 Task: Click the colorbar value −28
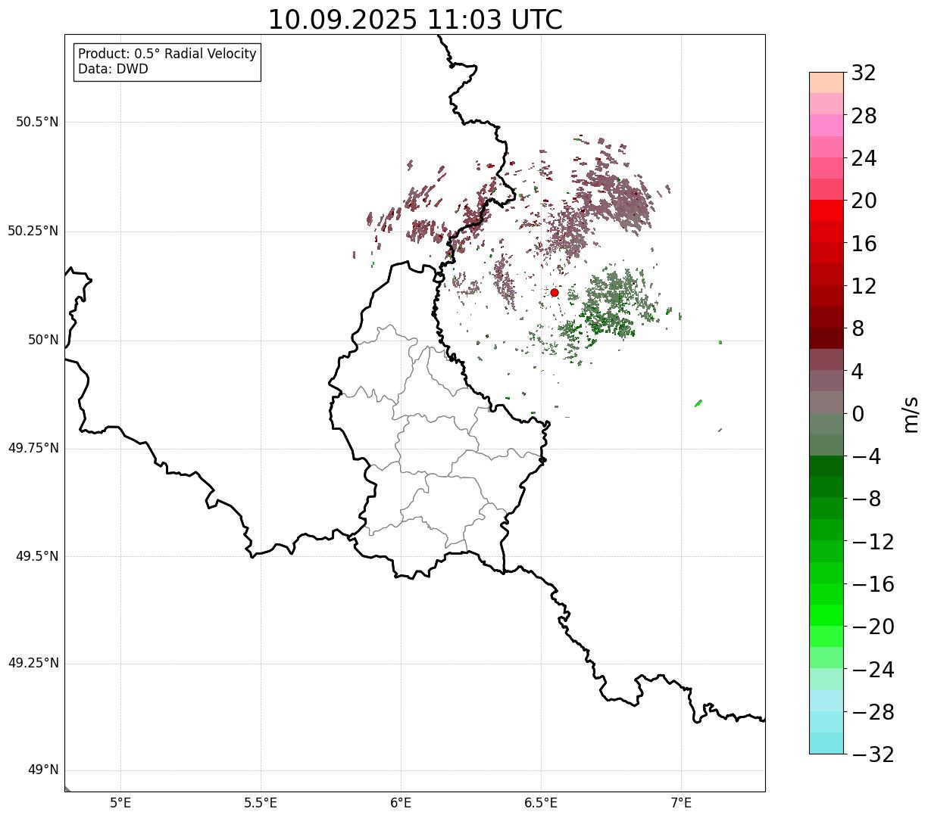coord(873,712)
